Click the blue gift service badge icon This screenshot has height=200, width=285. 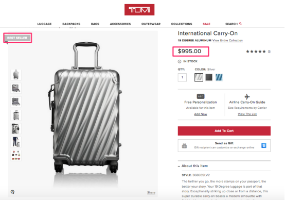264,145
